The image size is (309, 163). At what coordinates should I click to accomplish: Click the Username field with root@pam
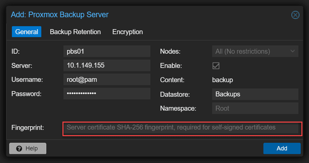pos(107,80)
